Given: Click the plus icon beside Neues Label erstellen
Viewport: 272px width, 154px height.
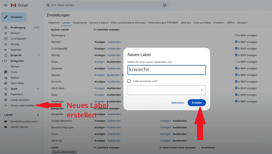Looking at the screenshot, I should coord(6,105).
